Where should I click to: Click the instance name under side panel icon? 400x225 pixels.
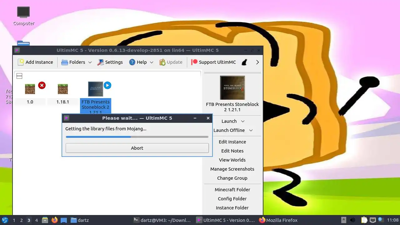click(x=232, y=107)
